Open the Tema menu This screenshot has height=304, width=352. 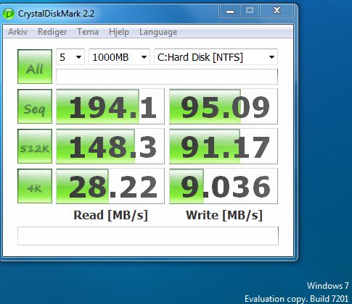tap(88, 32)
